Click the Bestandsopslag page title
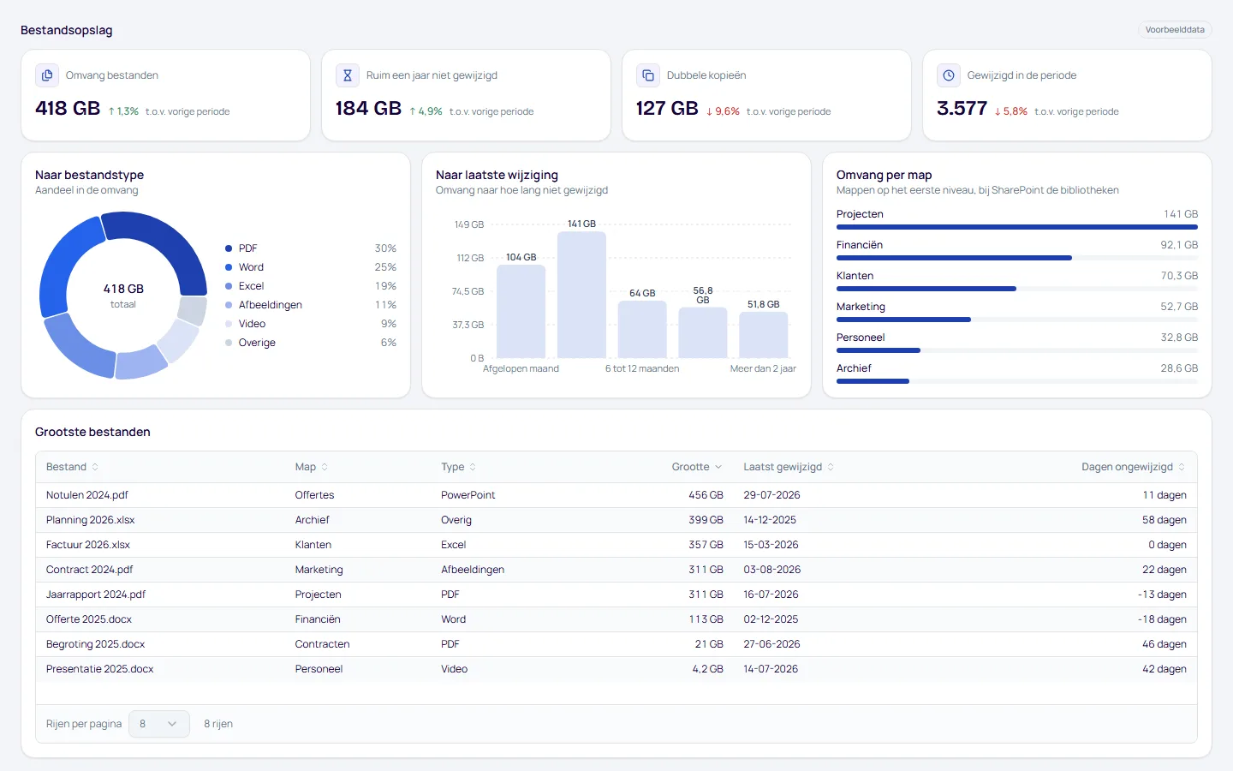This screenshot has width=1233, height=771. pyautogui.click(x=67, y=30)
